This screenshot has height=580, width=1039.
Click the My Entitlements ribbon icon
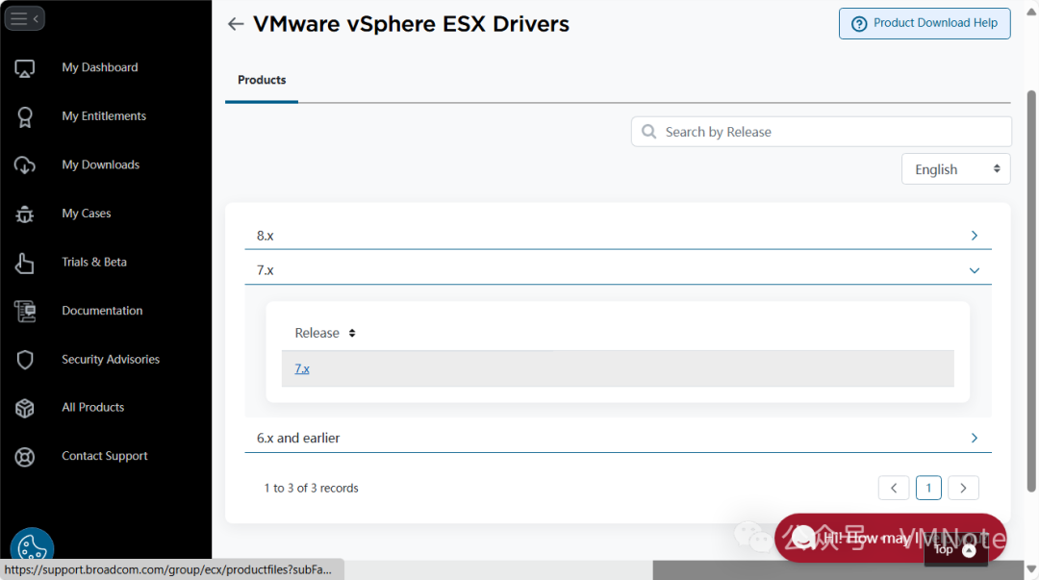[x=24, y=116]
